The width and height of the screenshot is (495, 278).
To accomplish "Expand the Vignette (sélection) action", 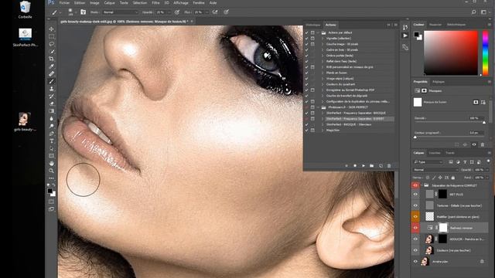I will point(323,39).
